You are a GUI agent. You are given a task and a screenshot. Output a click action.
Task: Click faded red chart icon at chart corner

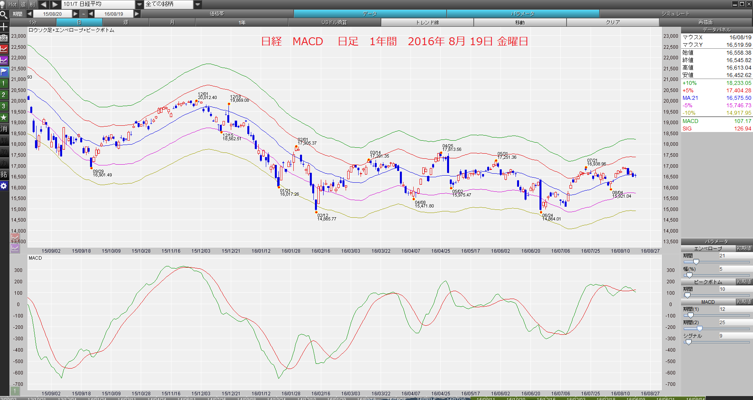(15, 238)
